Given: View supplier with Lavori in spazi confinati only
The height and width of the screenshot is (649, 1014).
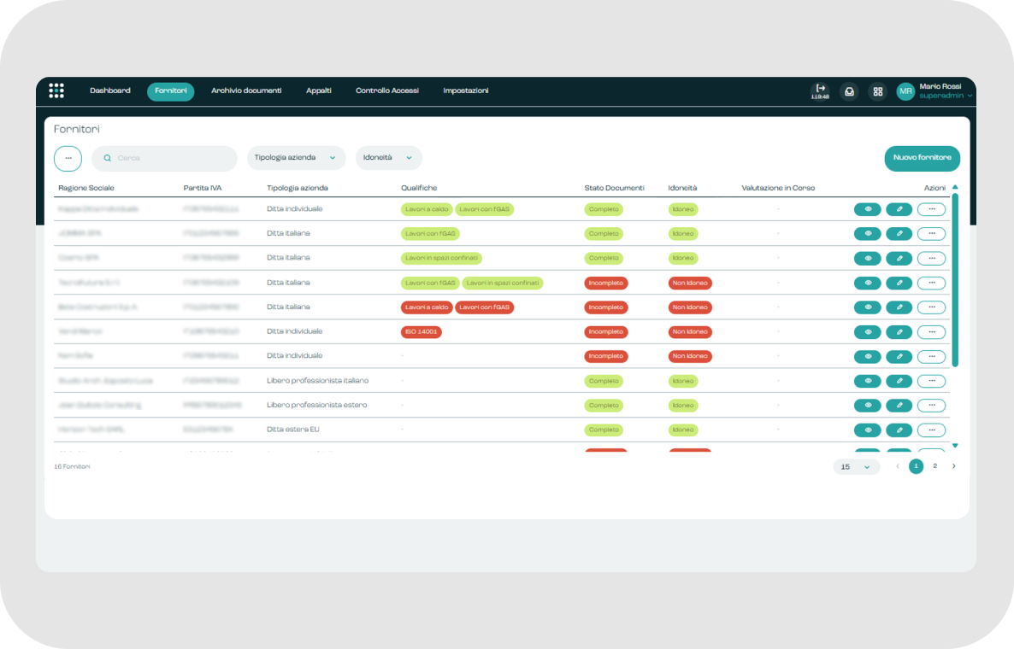Looking at the screenshot, I should [x=867, y=258].
